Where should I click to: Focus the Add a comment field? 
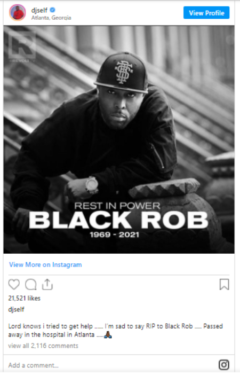pyautogui.click(x=110, y=365)
